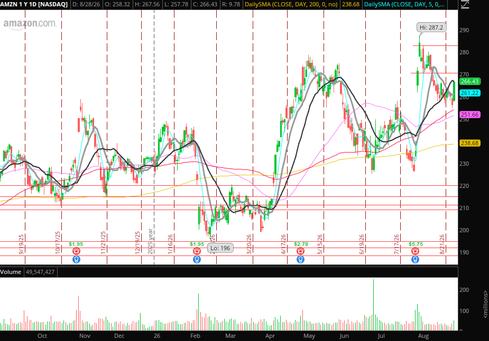Click the green 266.43 last price bubble

pyautogui.click(x=469, y=81)
